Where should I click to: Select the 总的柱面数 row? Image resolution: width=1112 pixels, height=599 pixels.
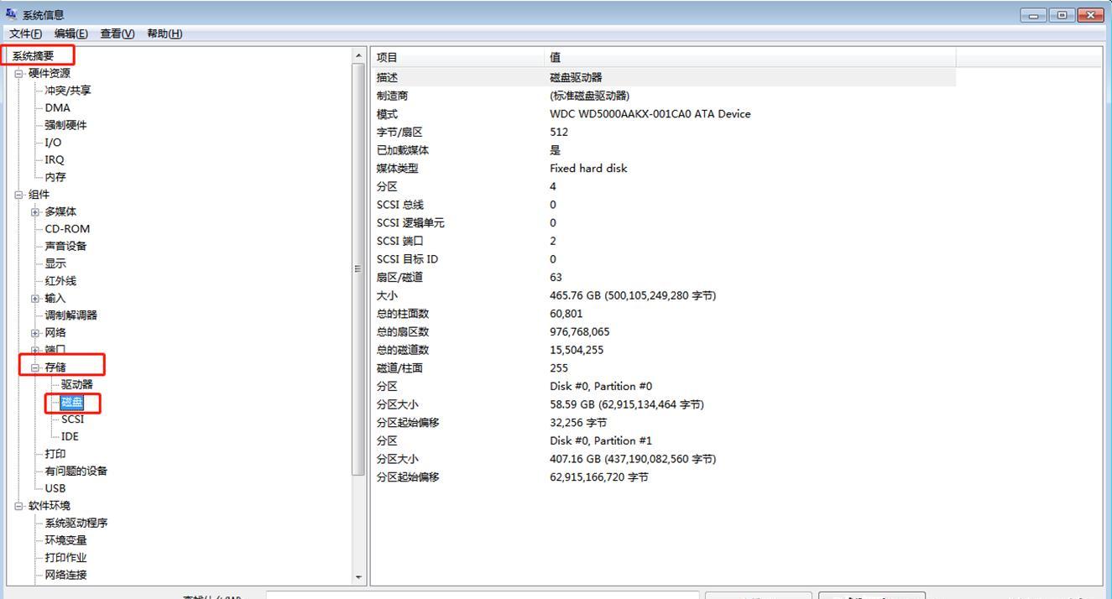tap(664, 314)
